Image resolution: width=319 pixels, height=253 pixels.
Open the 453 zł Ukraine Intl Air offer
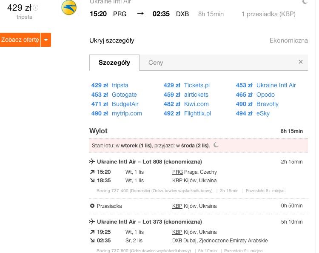[x=266, y=85]
